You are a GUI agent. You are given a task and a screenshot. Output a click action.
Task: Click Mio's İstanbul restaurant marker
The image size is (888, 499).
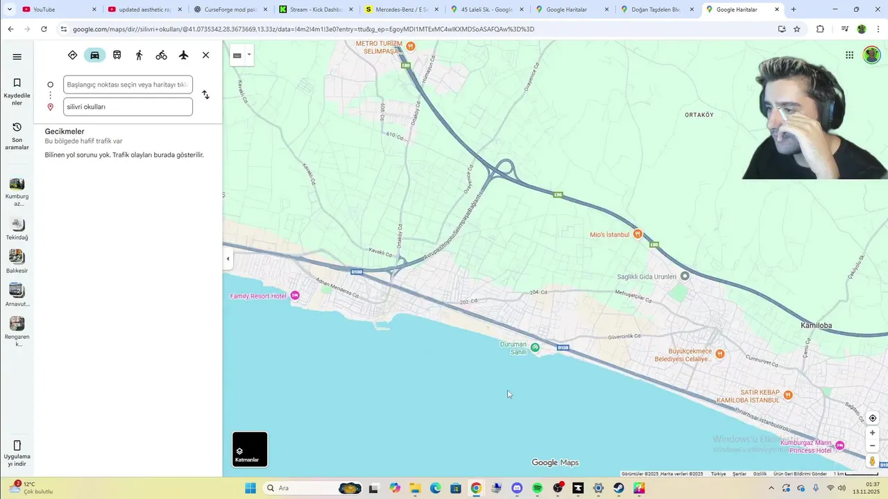coord(638,234)
